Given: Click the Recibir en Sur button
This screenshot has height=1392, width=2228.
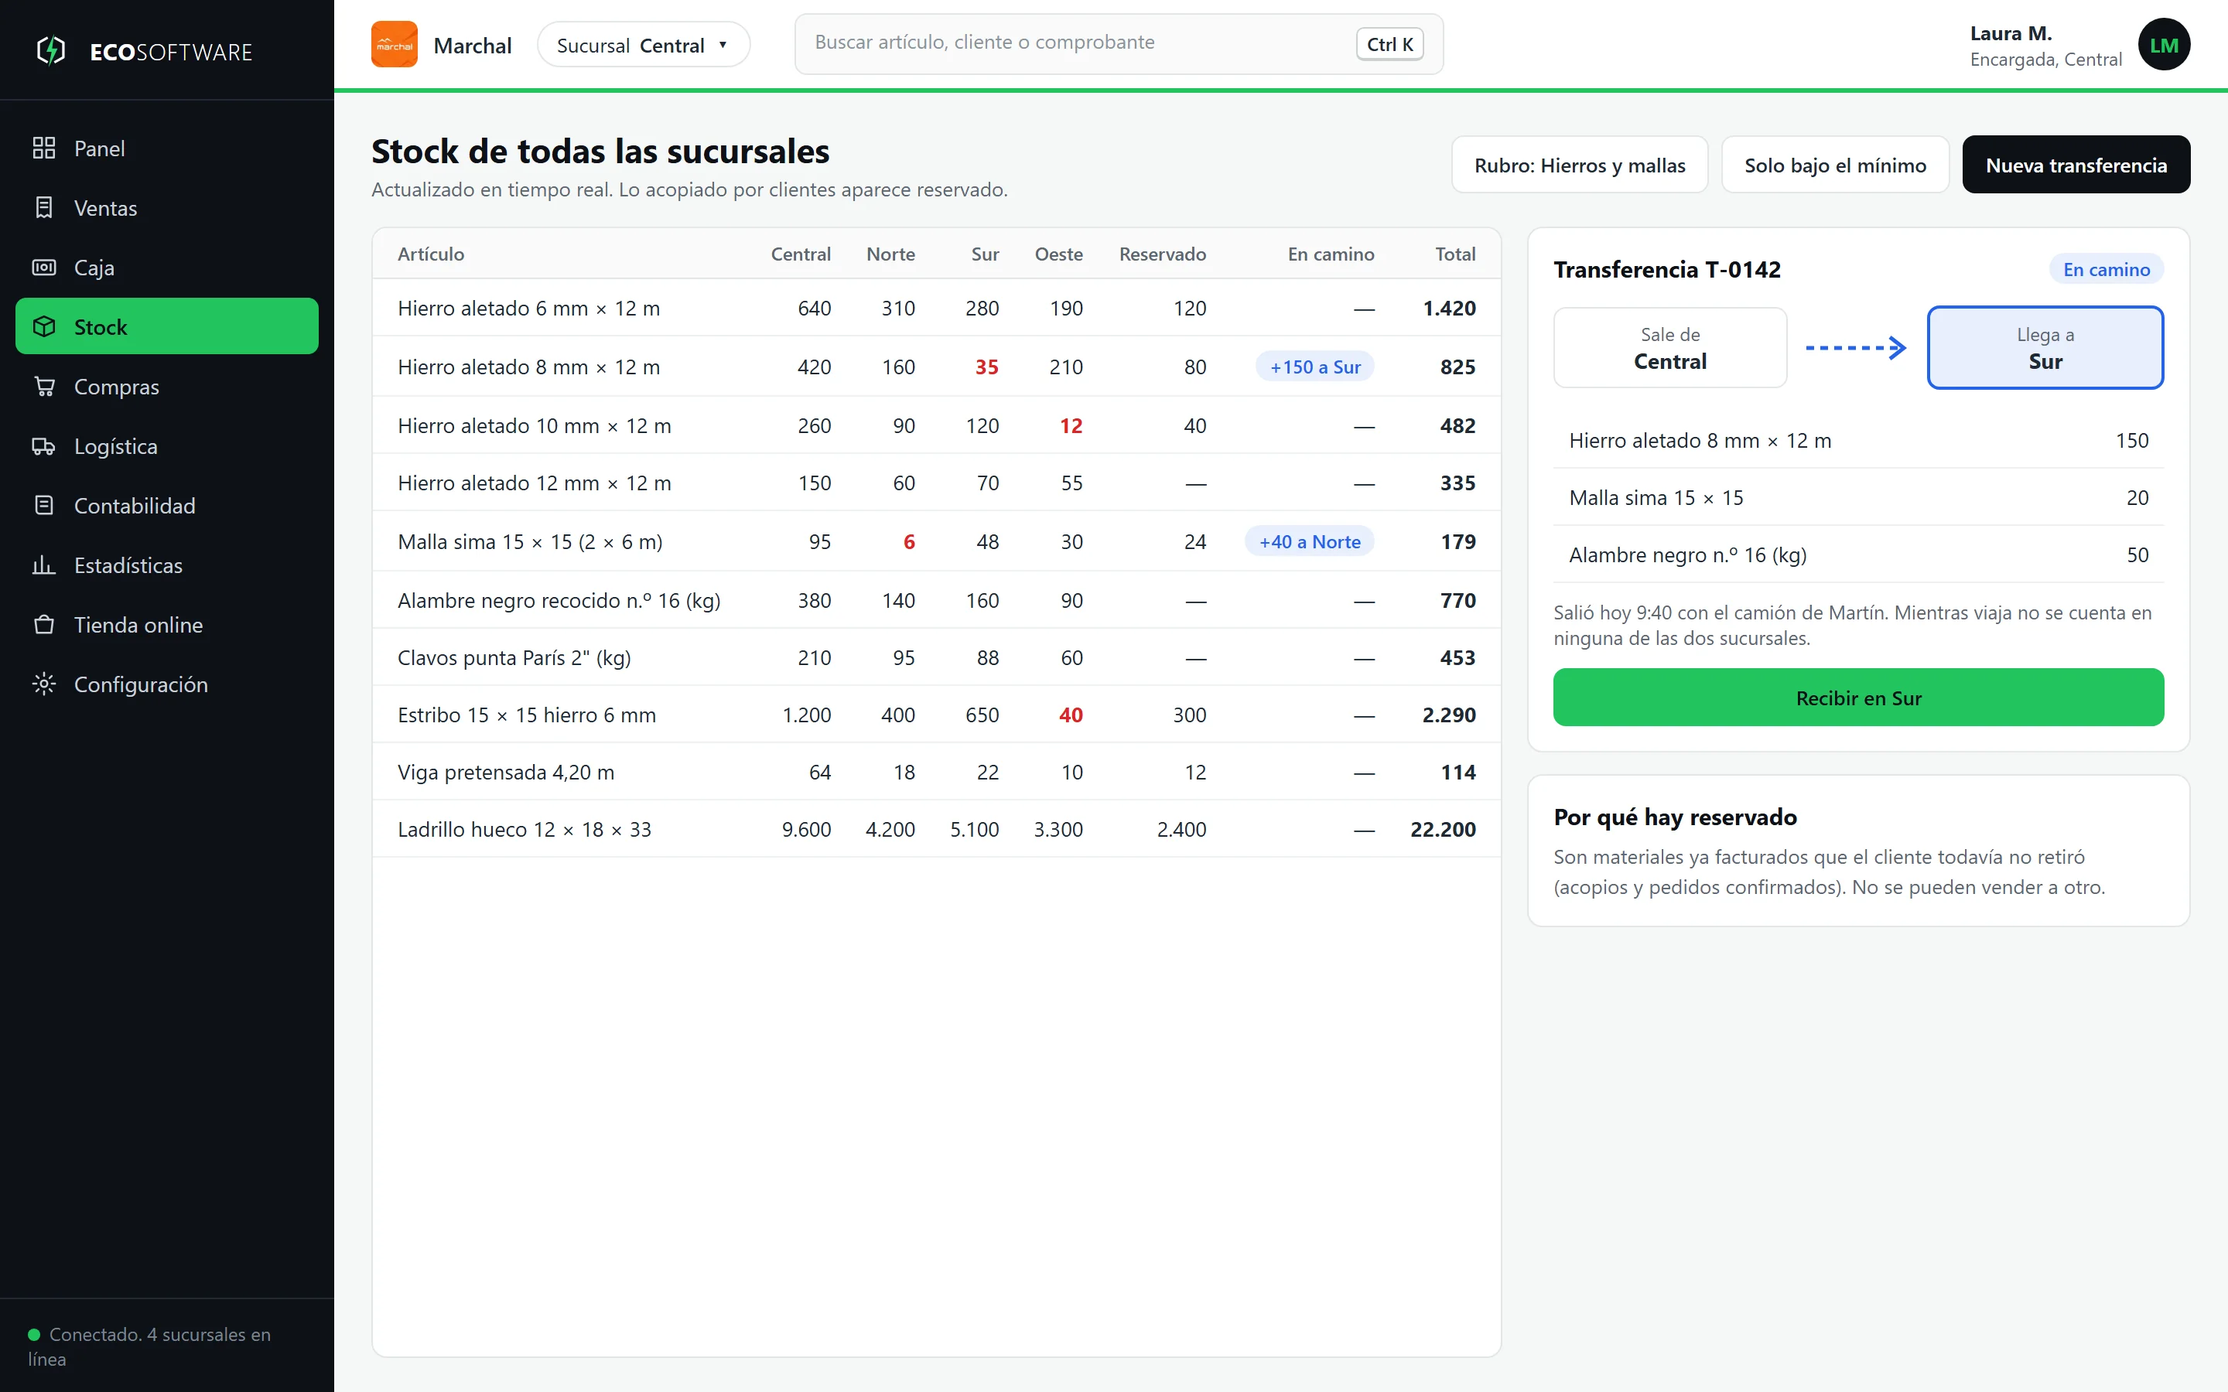Looking at the screenshot, I should (1858, 698).
